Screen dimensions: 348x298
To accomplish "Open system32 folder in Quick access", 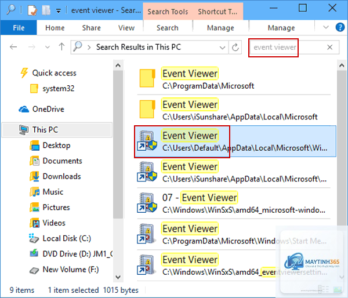I will click(58, 89).
